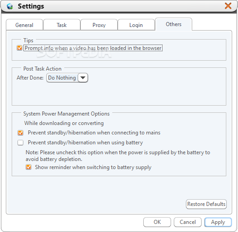Click the globe app icon in title bar
This screenshot has height=232, width=238.
pyautogui.click(x=10, y=6)
